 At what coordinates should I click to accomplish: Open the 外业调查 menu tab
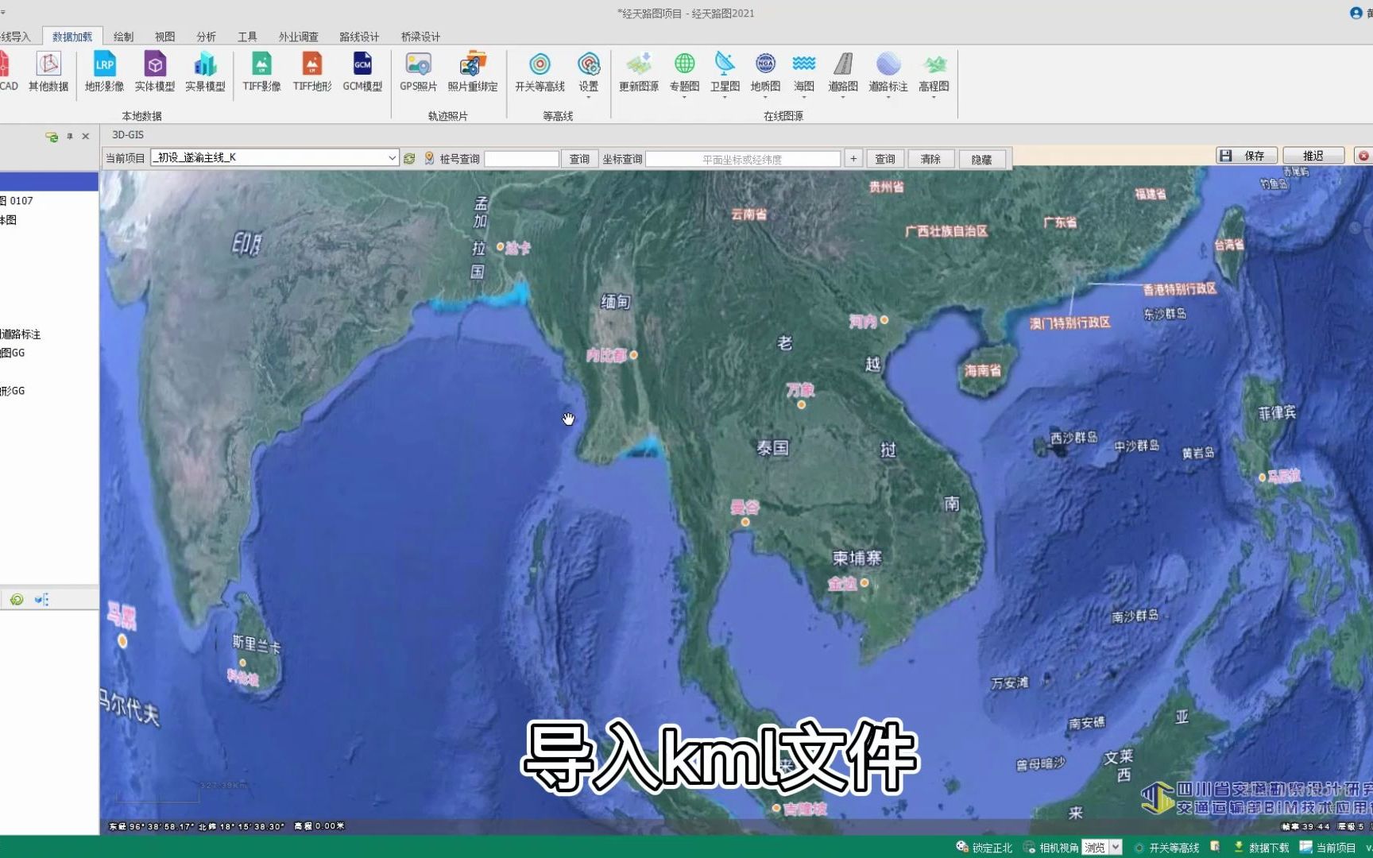pos(297,36)
